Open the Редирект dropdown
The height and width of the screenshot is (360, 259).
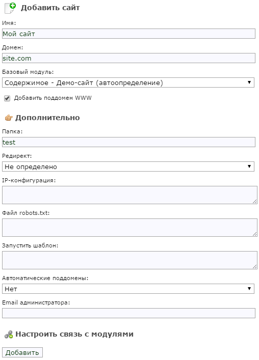pos(128,167)
